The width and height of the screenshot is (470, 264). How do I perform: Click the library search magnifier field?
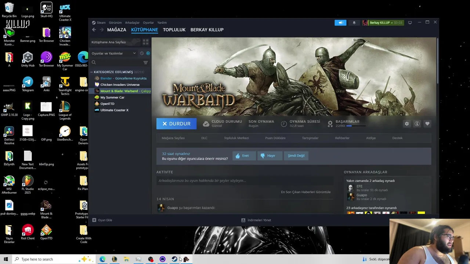[117, 62]
